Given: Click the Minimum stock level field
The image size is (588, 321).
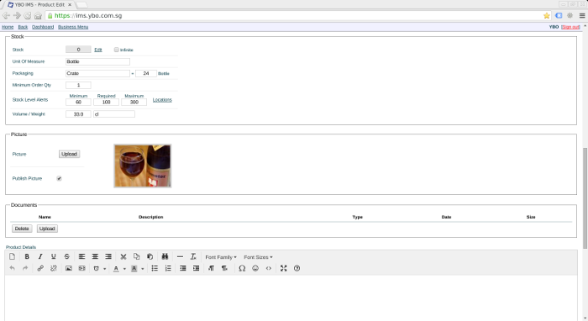Looking at the screenshot, I should click(78, 102).
